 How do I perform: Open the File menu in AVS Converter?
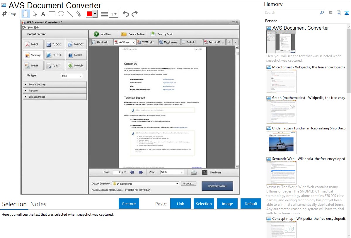(24, 27)
